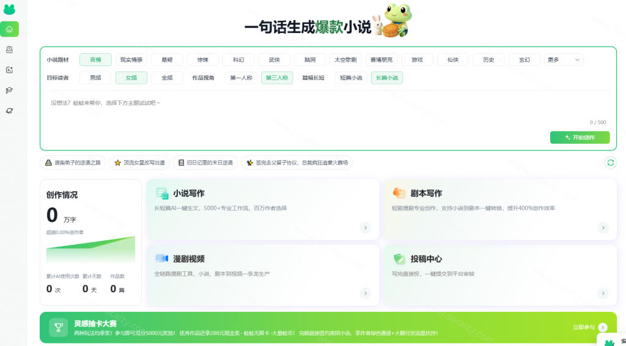The image size is (626, 346).
Task: Open the home icon in sidebar
Action: coord(9,29)
